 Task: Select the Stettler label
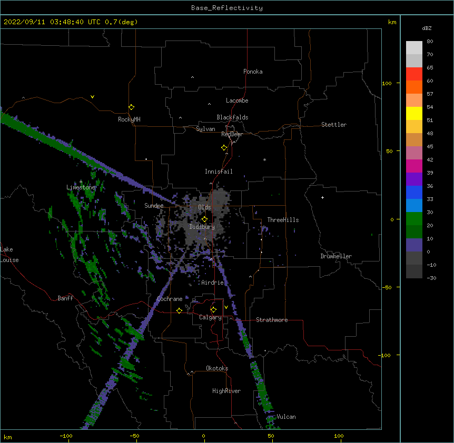pos(334,125)
